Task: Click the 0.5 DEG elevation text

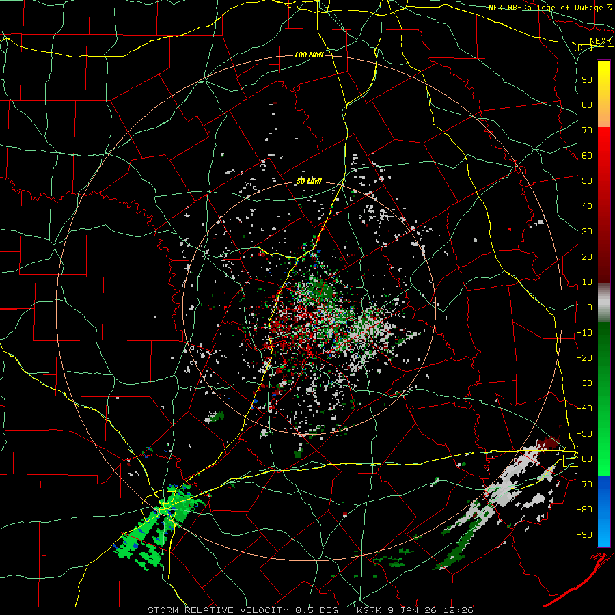Action: tap(317, 610)
